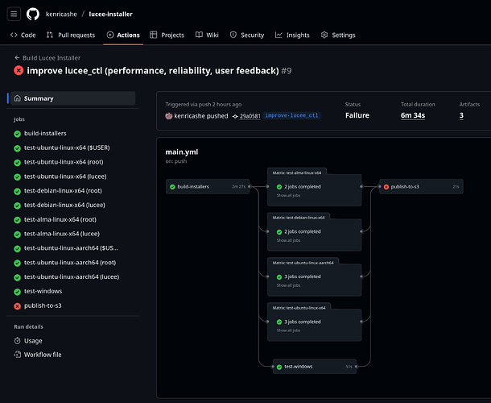
Task: Expand Show all jobs under test-ubuntu-linux-aarch64 matrix
Action: click(288, 285)
